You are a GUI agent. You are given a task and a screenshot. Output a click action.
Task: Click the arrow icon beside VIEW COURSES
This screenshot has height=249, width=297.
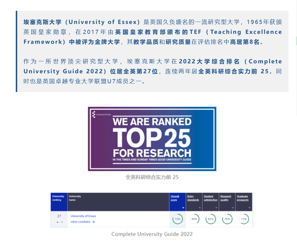(93, 222)
